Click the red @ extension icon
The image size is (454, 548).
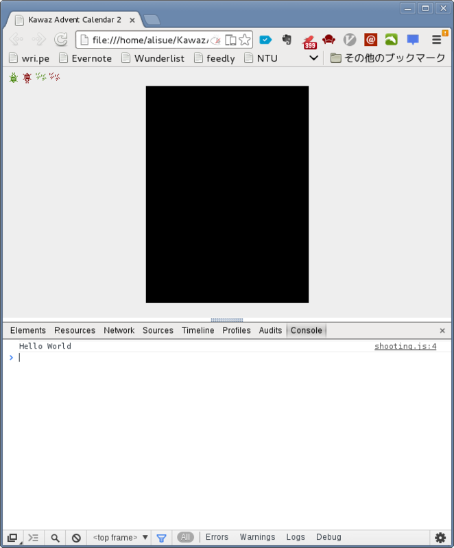[370, 40]
